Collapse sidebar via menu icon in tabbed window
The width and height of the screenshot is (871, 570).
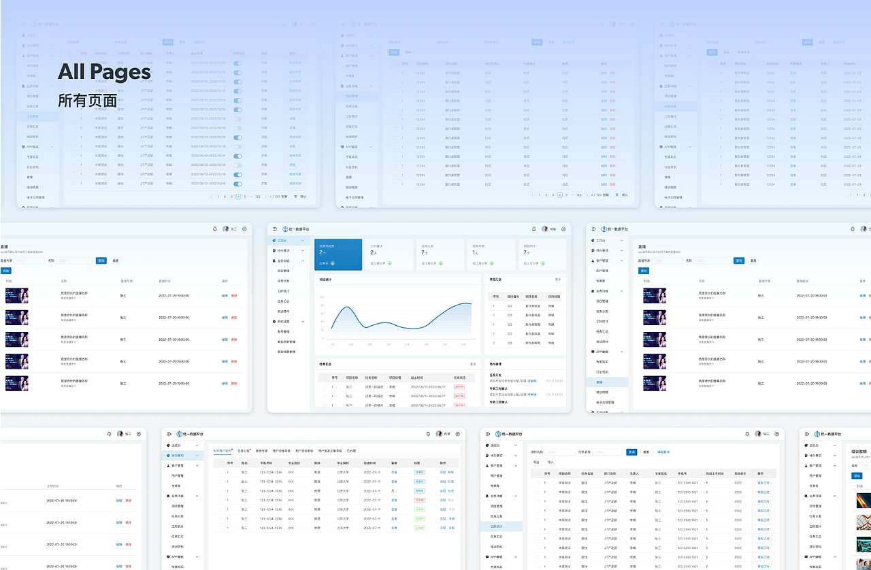[x=169, y=433]
